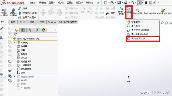Image resolution: width=172 pixels, height=96 pixels.
Task: Open the 编辑(E) menu
Action: coord(42,3)
